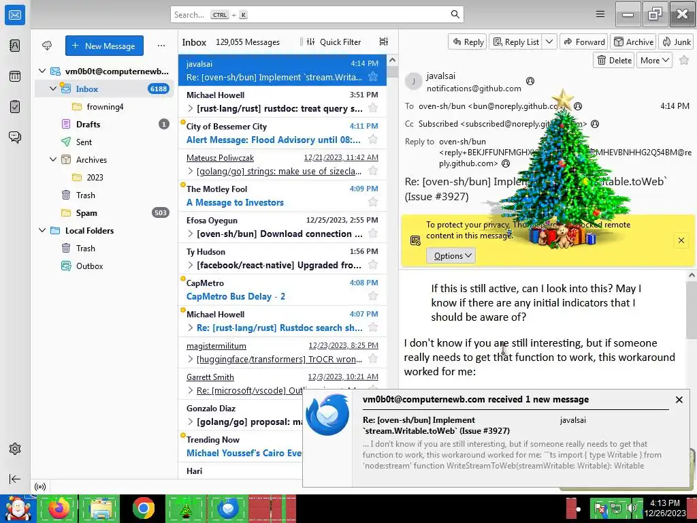The image size is (697, 523).
Task: Star the City of Bessemer City message
Action: tap(373, 140)
